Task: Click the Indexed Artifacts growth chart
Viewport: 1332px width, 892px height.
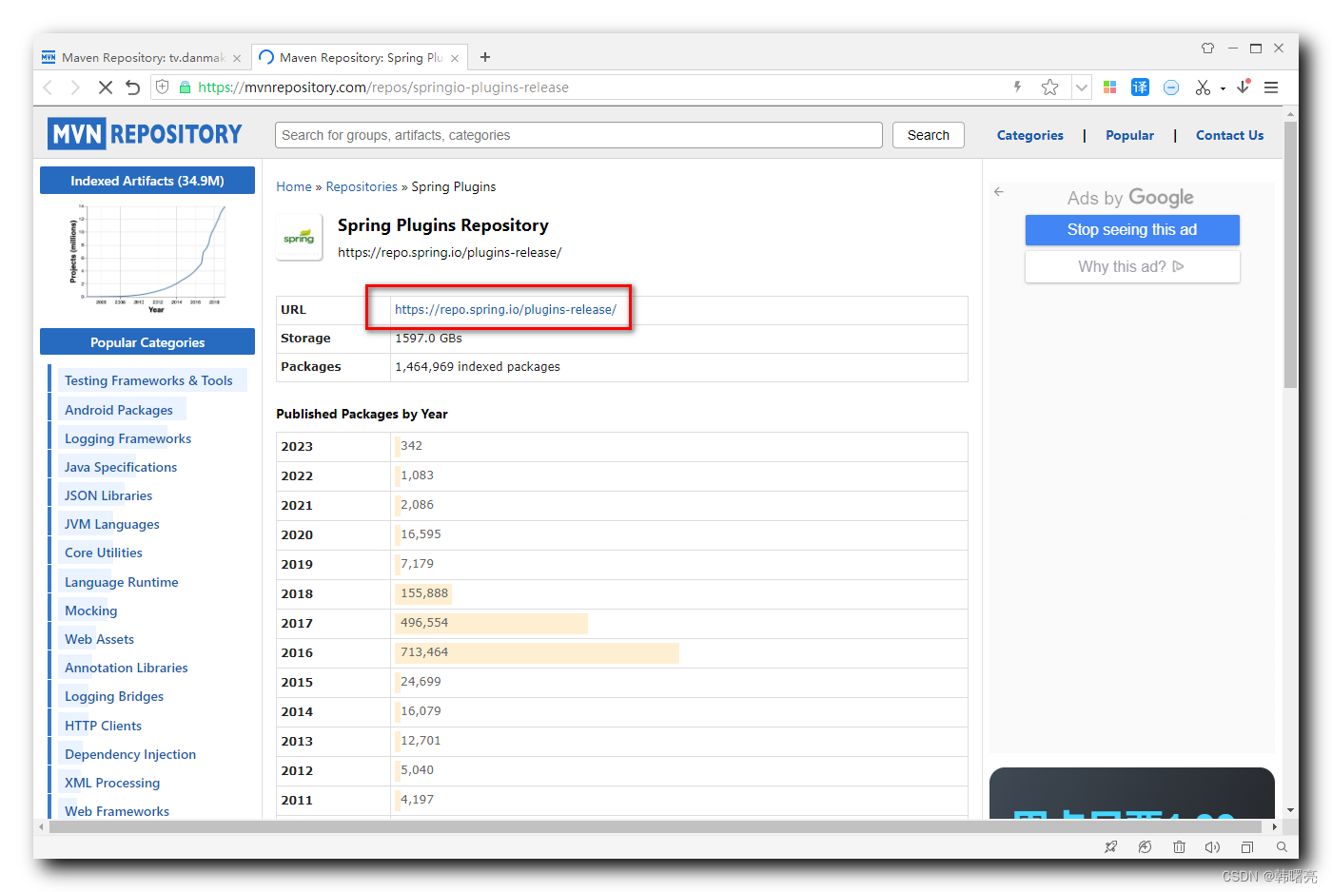Action: point(147,258)
